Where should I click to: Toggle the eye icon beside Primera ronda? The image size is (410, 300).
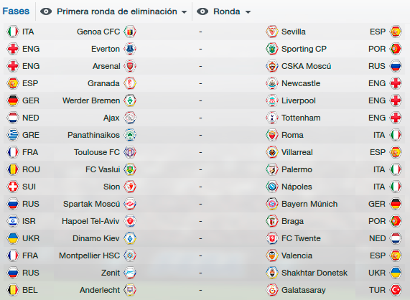46,11
